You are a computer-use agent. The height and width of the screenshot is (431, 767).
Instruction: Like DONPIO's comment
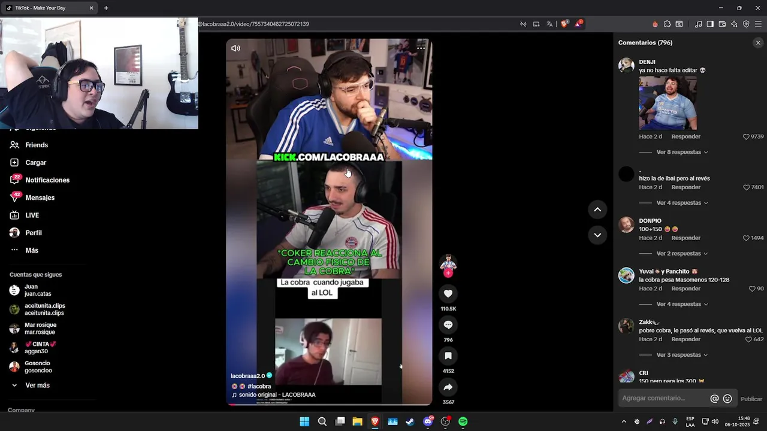coord(746,238)
